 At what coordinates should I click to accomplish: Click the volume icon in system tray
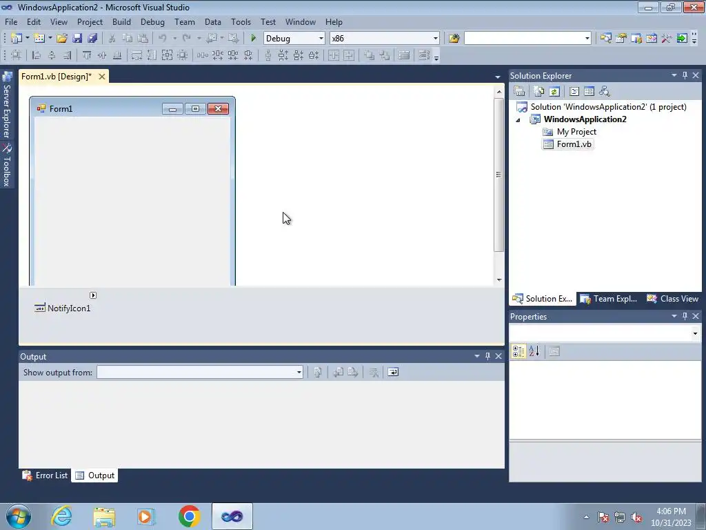coord(636,517)
